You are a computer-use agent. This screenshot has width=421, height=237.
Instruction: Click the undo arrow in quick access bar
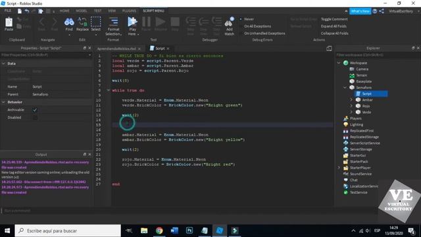(27, 11)
